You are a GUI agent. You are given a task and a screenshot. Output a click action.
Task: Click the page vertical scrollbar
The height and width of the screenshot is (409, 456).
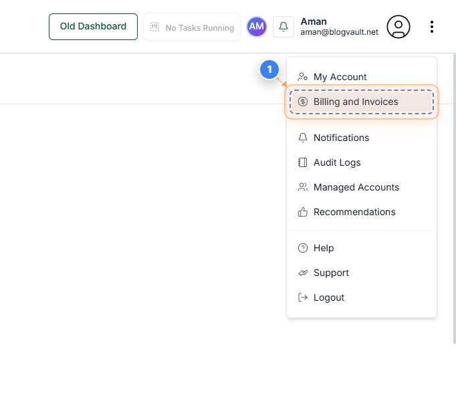[x=455, y=198]
